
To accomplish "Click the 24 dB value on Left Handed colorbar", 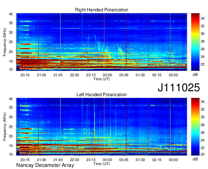I will (x=202, y=140).
